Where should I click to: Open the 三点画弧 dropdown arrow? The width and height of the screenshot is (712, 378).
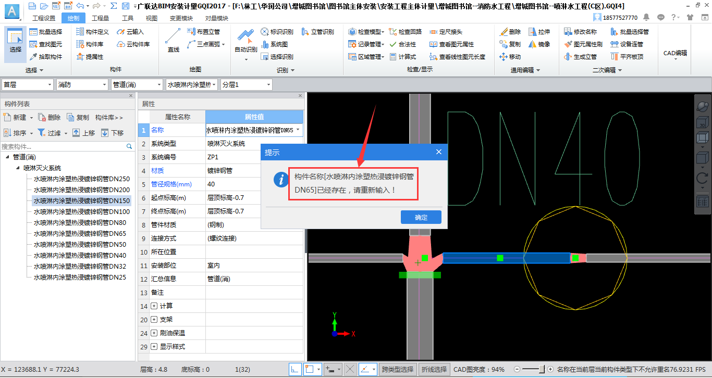[x=224, y=44]
